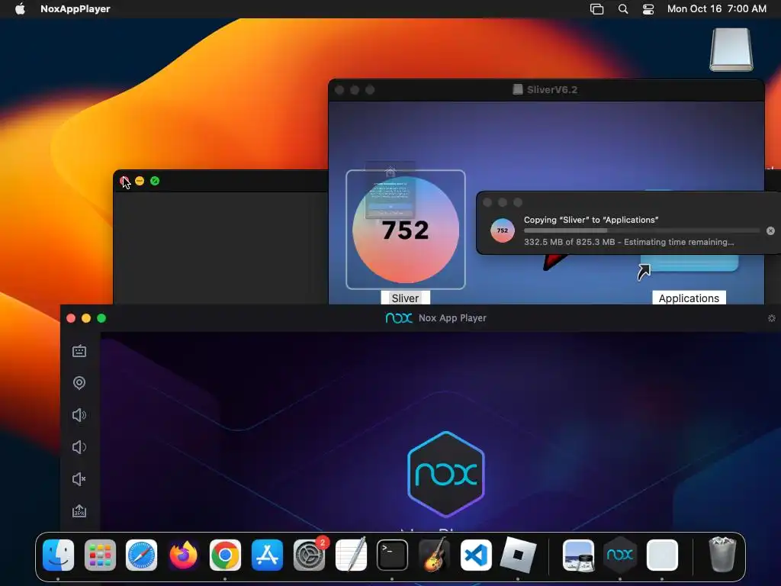This screenshot has height=586, width=781.
Task: Click the date and time in menu bar
Action: 716,8
